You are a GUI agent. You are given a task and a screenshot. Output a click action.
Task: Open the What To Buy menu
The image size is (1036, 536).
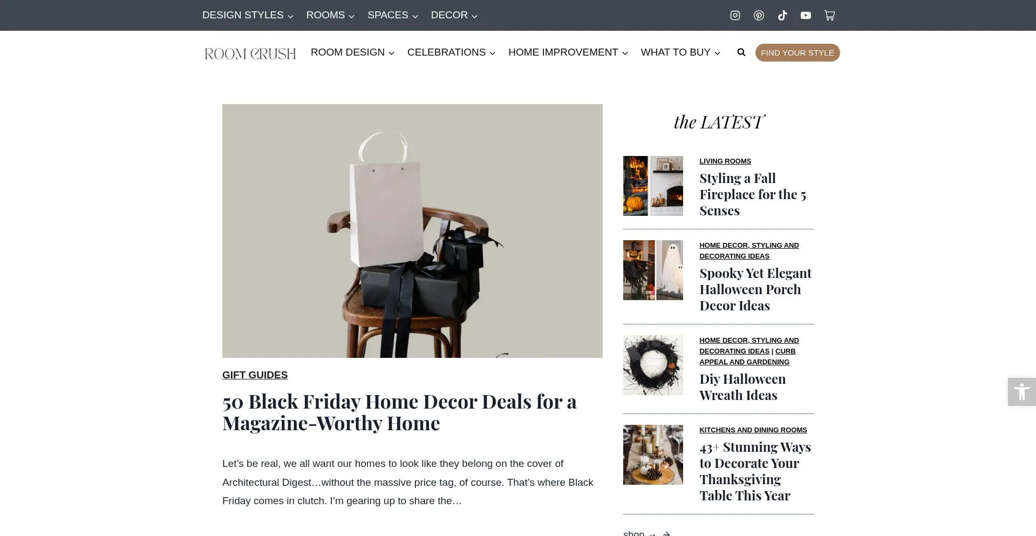coord(680,52)
